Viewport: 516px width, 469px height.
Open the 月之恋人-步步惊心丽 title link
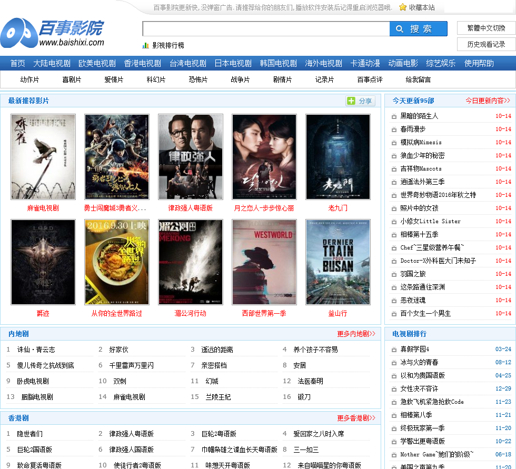tap(264, 208)
